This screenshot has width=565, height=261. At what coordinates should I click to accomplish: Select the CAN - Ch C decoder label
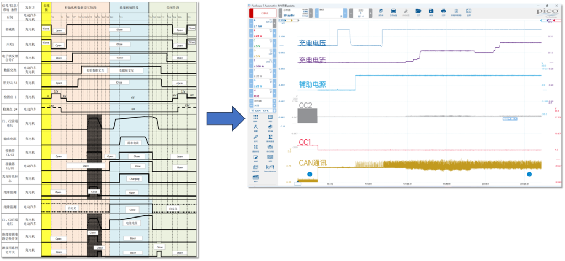[x=263, y=111]
